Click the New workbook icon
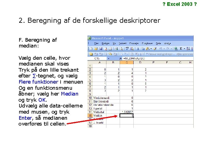Viewport: 200px width, 150px height. point(91,49)
